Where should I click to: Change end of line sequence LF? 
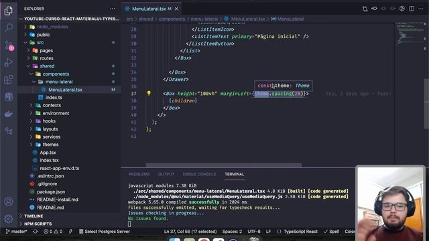268,232
